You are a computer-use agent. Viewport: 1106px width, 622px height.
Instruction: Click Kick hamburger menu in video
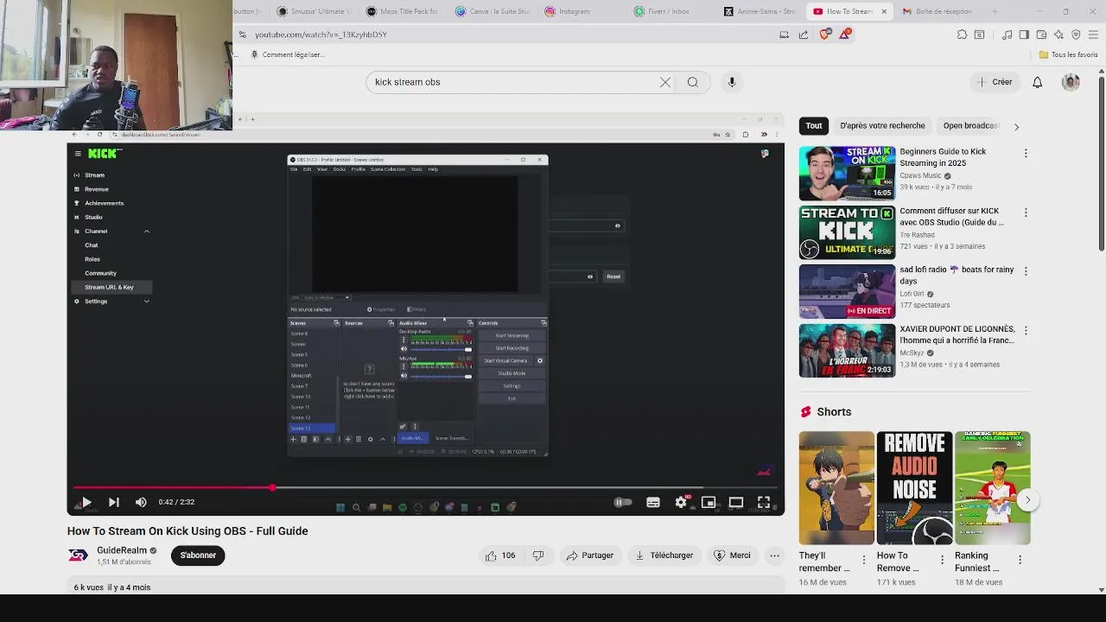[x=78, y=154]
